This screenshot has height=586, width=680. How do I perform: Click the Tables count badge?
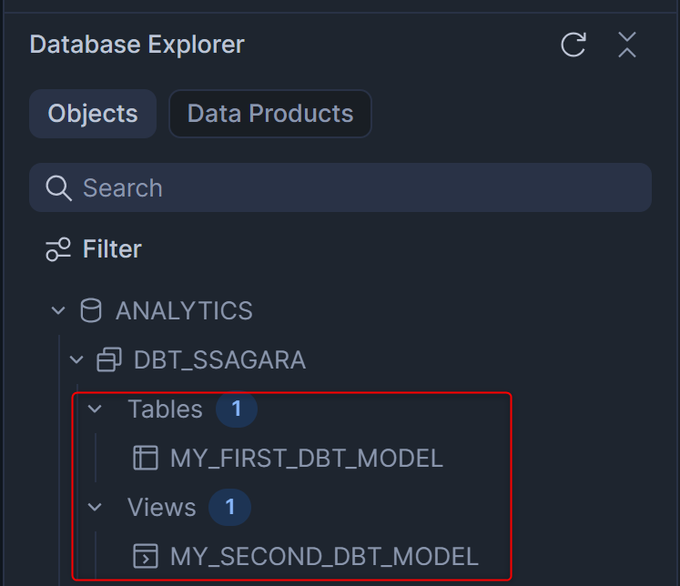(x=237, y=409)
